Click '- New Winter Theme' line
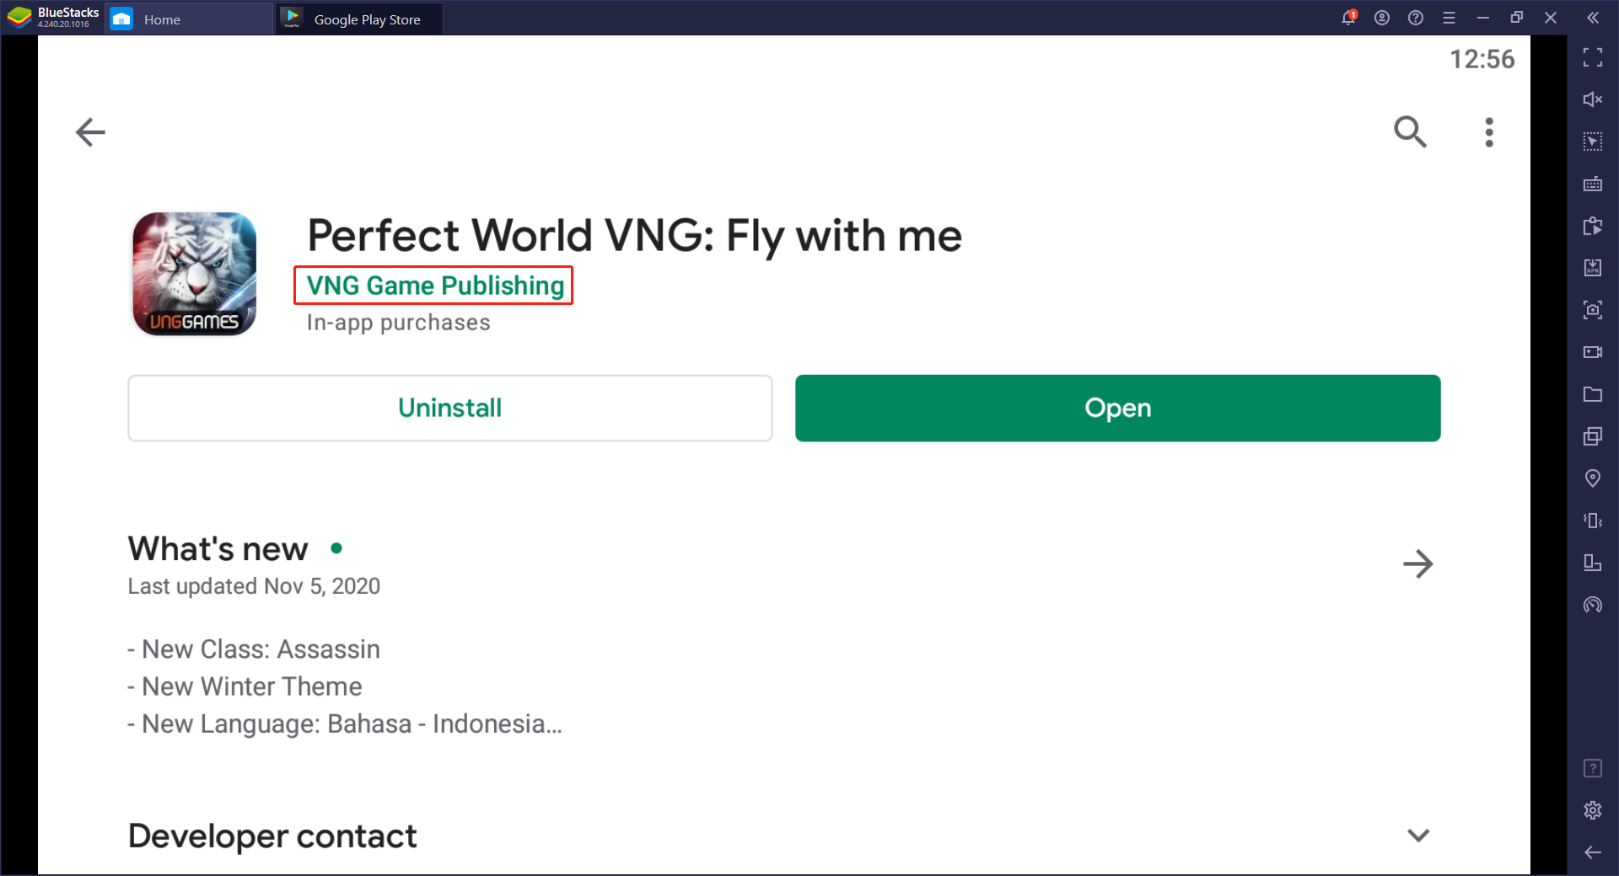Image resolution: width=1619 pixels, height=876 pixels. coord(245,686)
